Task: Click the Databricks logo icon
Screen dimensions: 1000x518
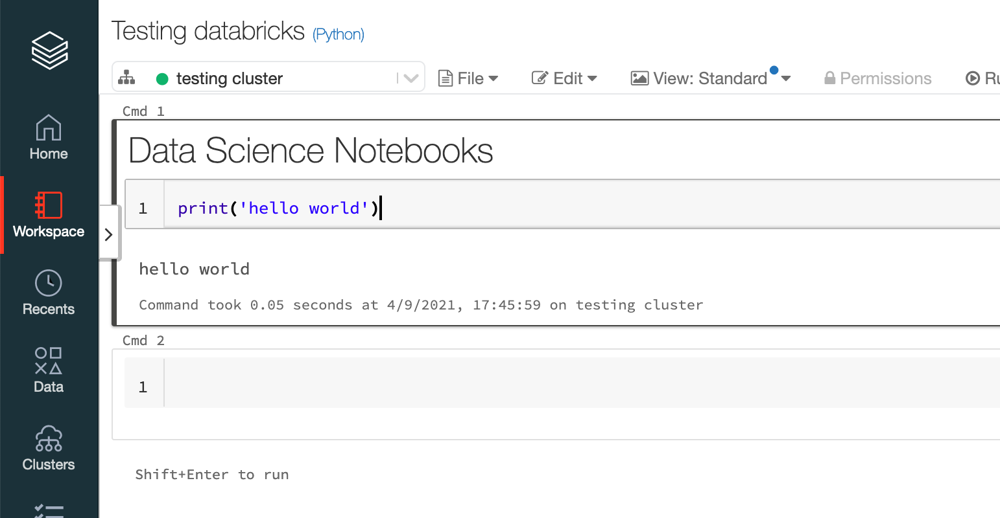Action: [x=49, y=51]
